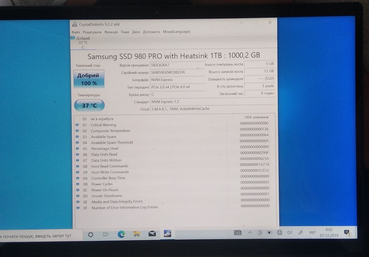Open the volume speaker tray icon

point(289,233)
